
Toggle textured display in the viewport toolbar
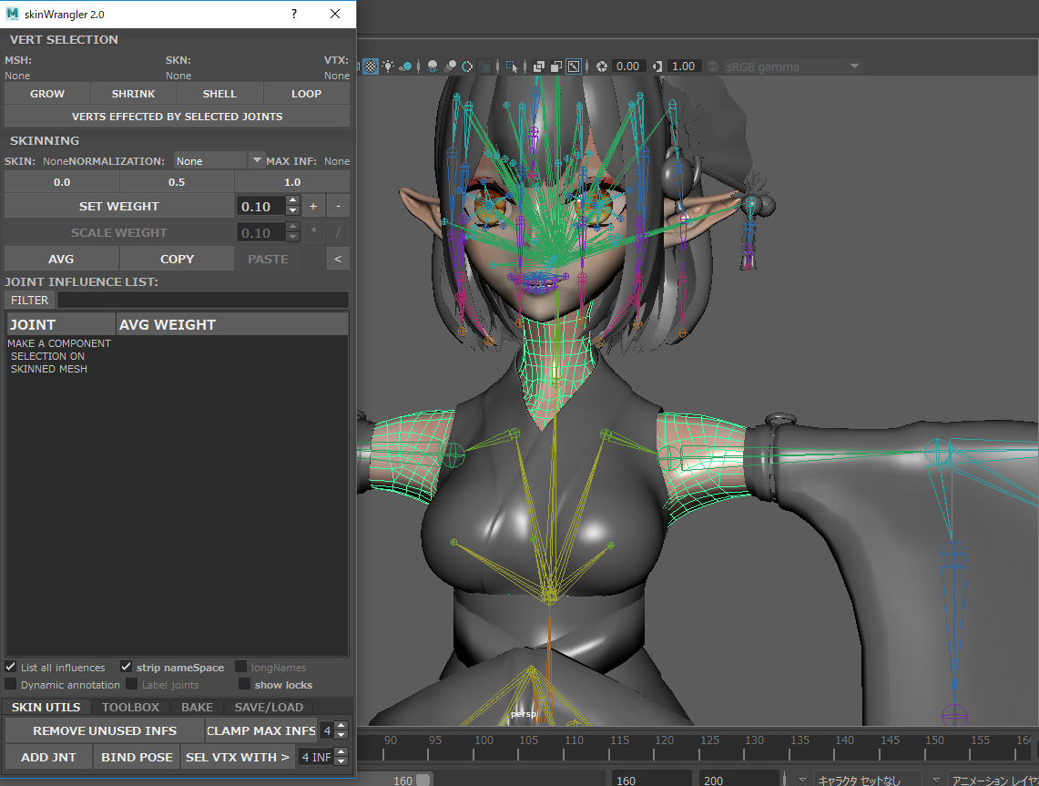[x=369, y=66]
